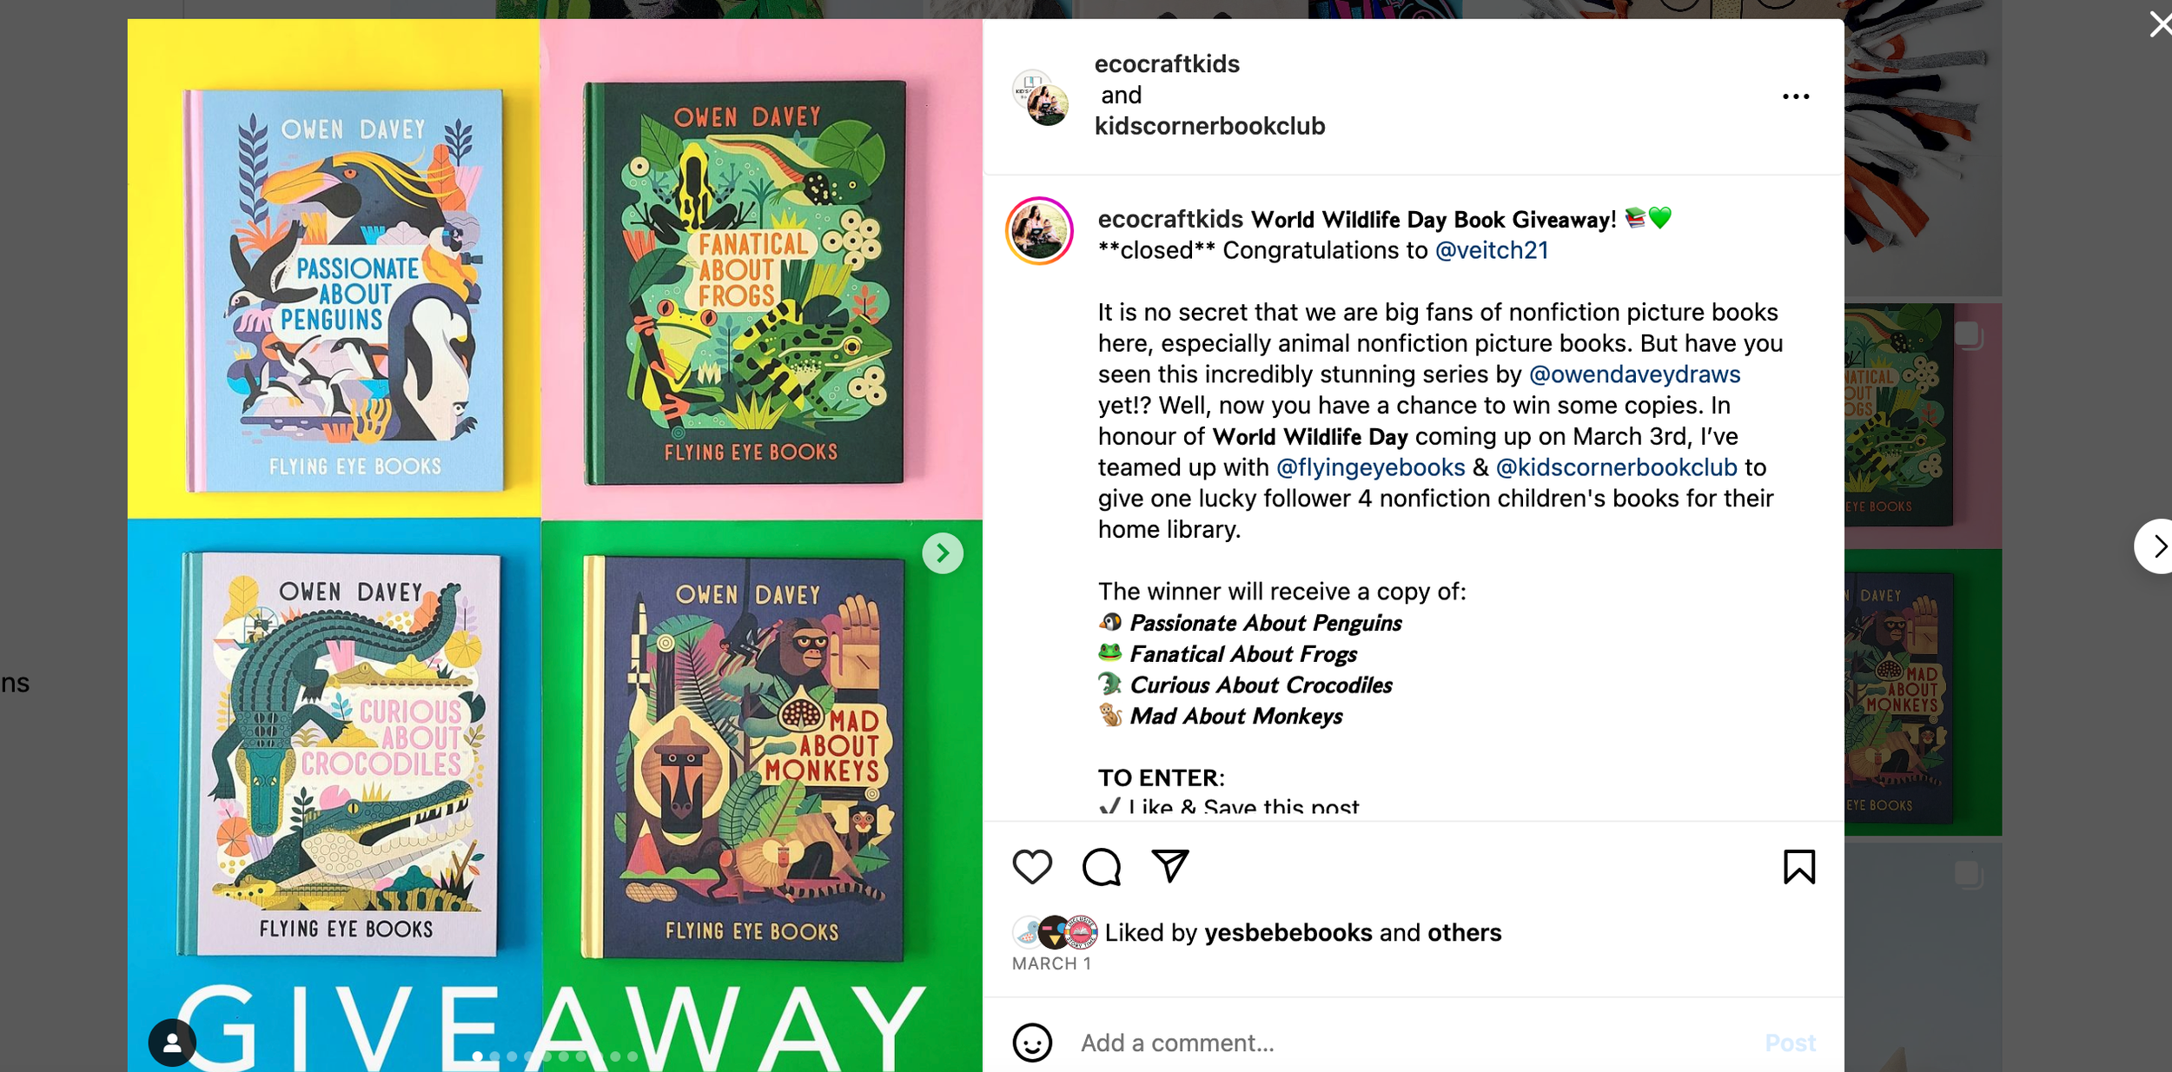Click the Post comment button
Screen dimensions: 2172x1072
[1790, 1042]
